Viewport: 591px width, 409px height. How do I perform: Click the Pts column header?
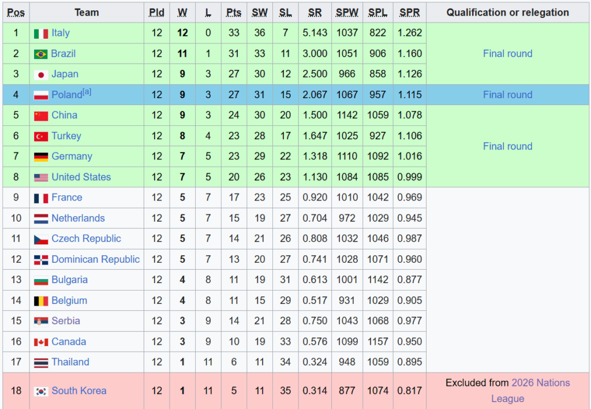234,13
